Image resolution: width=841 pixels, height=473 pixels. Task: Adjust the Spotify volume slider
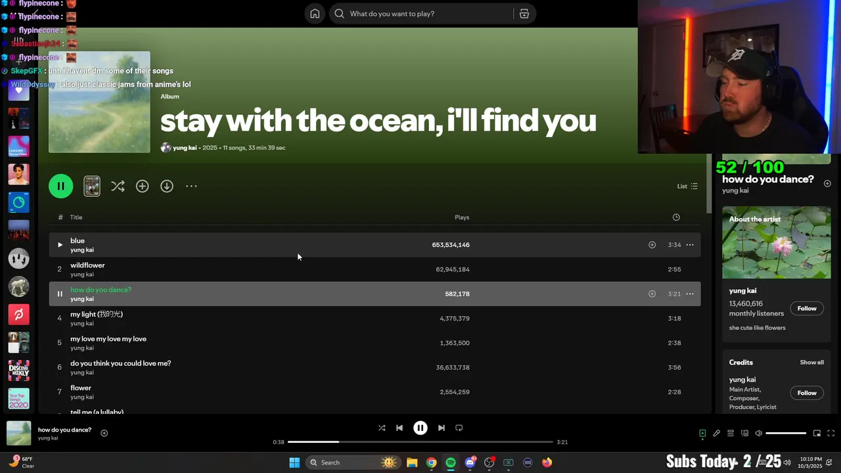786,434
